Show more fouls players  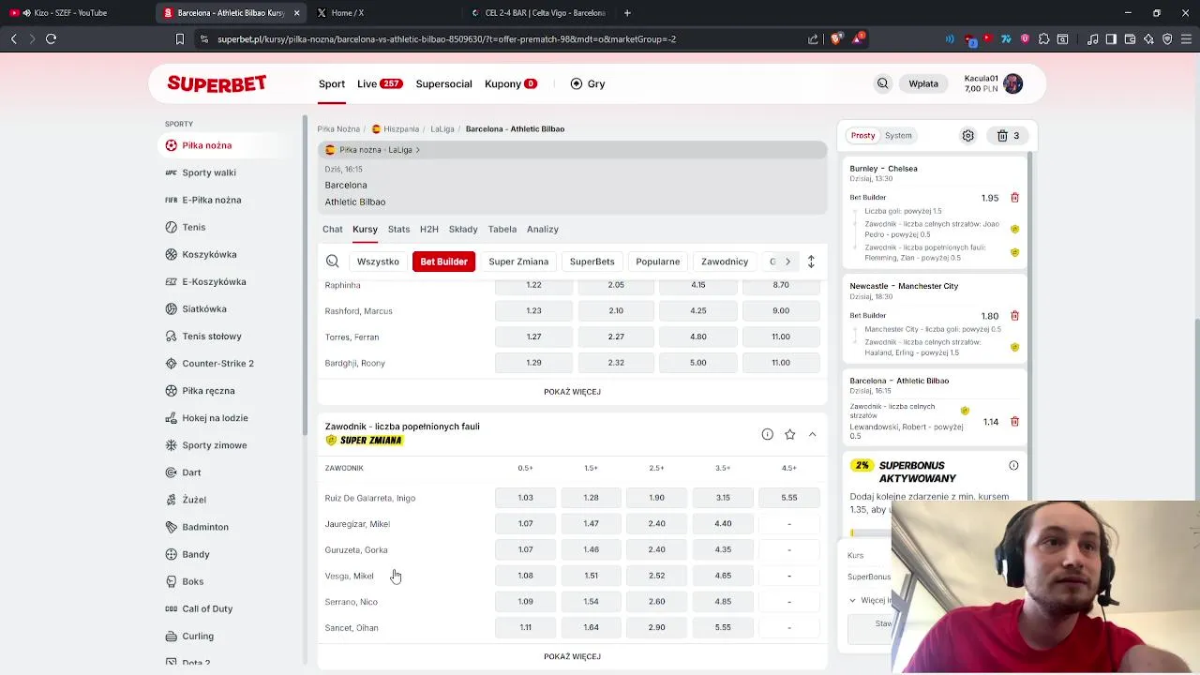[x=572, y=656]
